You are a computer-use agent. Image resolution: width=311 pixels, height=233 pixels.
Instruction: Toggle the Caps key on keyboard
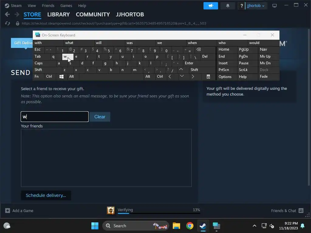(44, 63)
